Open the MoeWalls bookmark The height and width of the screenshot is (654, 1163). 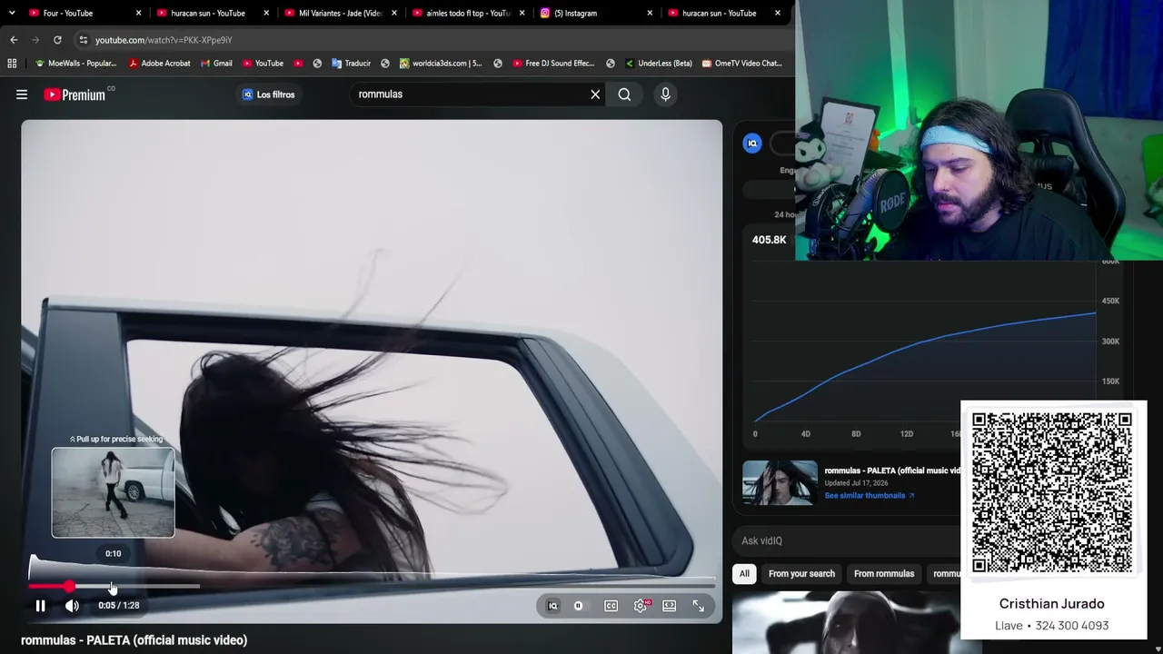[75, 64]
